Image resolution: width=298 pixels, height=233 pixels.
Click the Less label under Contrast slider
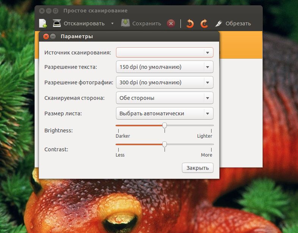(120, 155)
